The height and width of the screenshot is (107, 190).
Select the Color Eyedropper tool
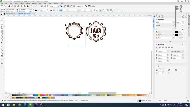(2, 60)
